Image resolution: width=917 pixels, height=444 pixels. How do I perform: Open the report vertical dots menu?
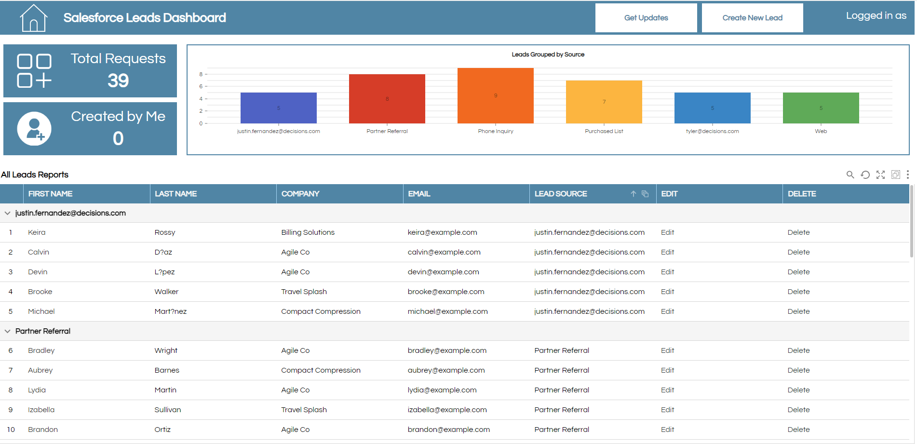[x=908, y=175]
